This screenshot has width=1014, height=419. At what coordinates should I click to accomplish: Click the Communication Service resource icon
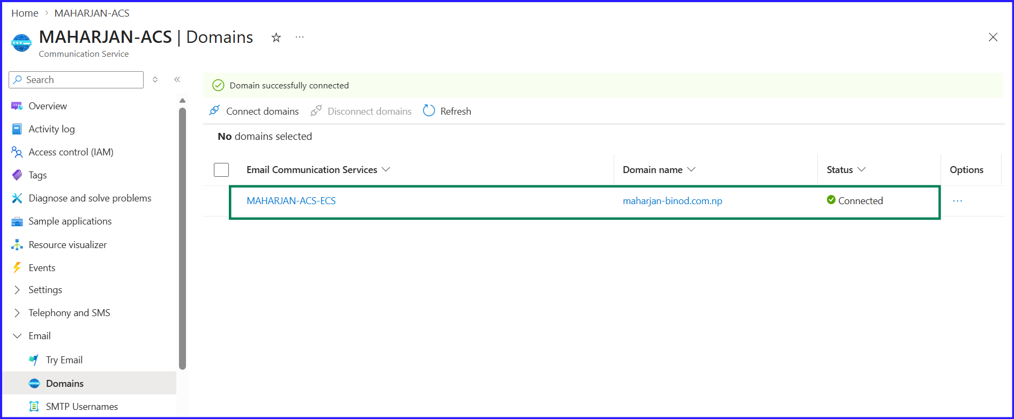pos(21,42)
